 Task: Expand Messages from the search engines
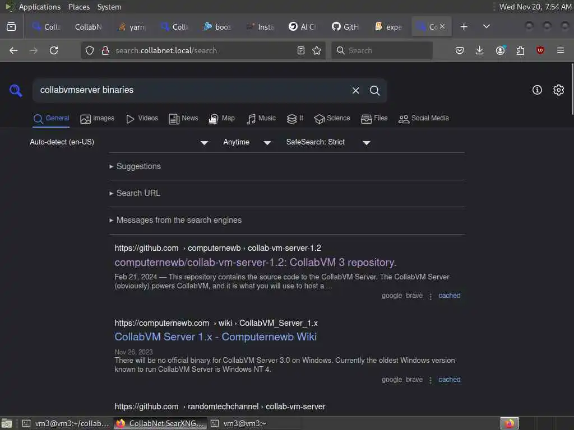coord(175,220)
